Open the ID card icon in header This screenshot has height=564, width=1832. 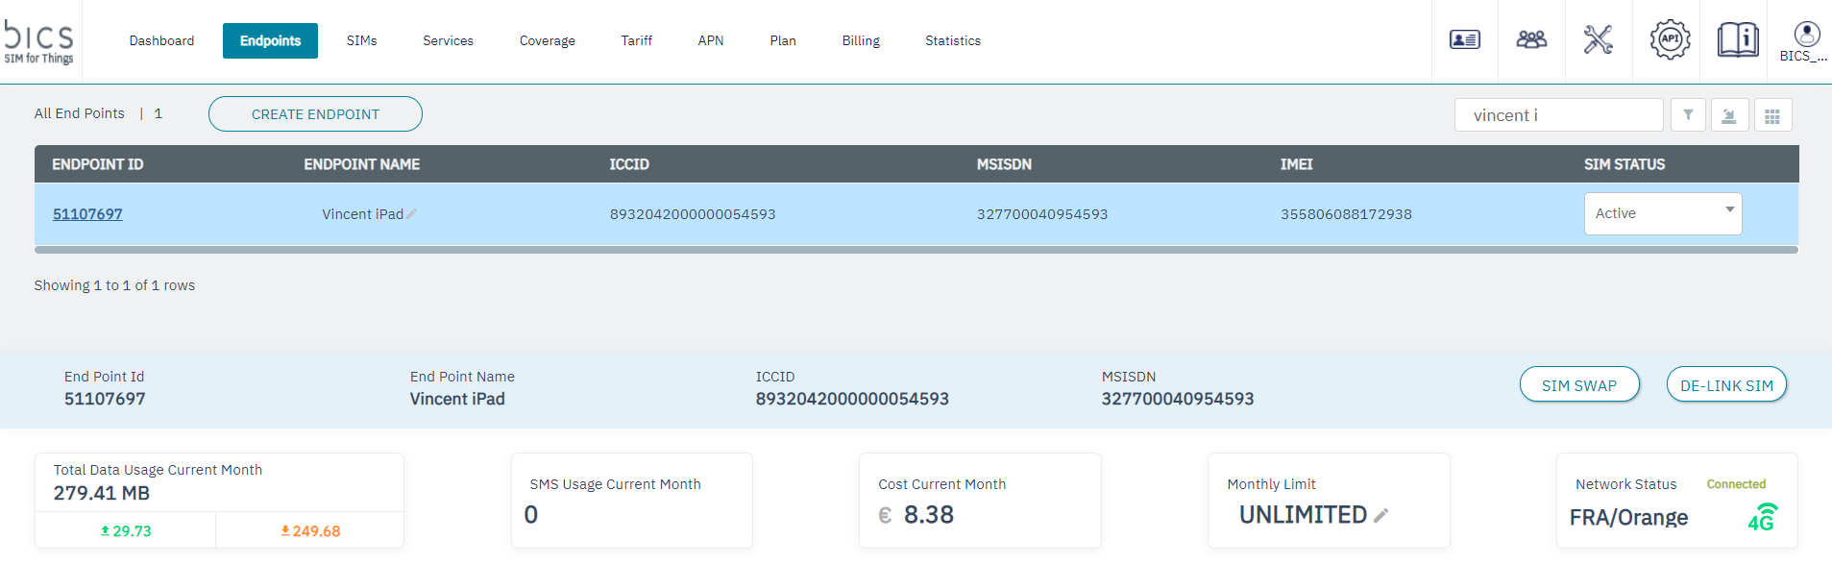pyautogui.click(x=1464, y=40)
